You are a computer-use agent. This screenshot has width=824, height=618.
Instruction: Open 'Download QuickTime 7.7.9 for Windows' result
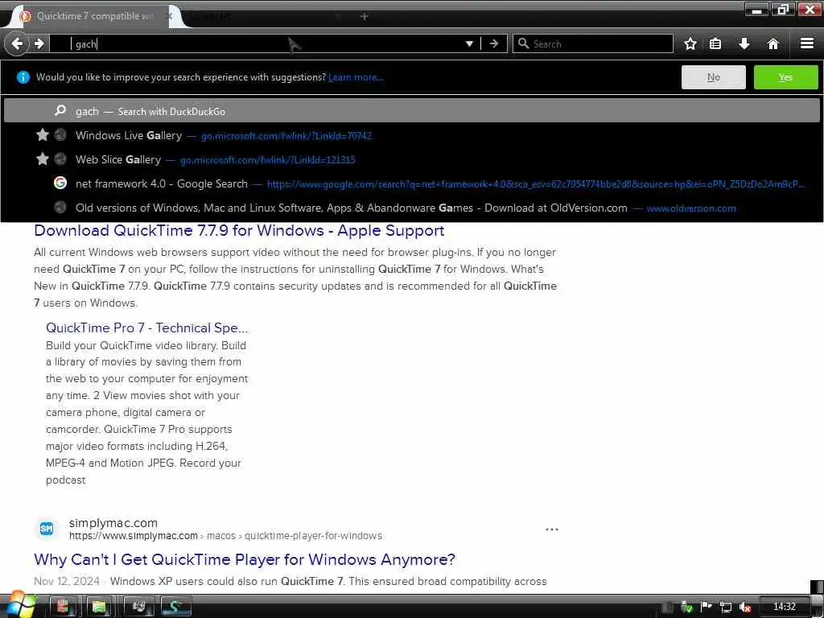click(239, 231)
